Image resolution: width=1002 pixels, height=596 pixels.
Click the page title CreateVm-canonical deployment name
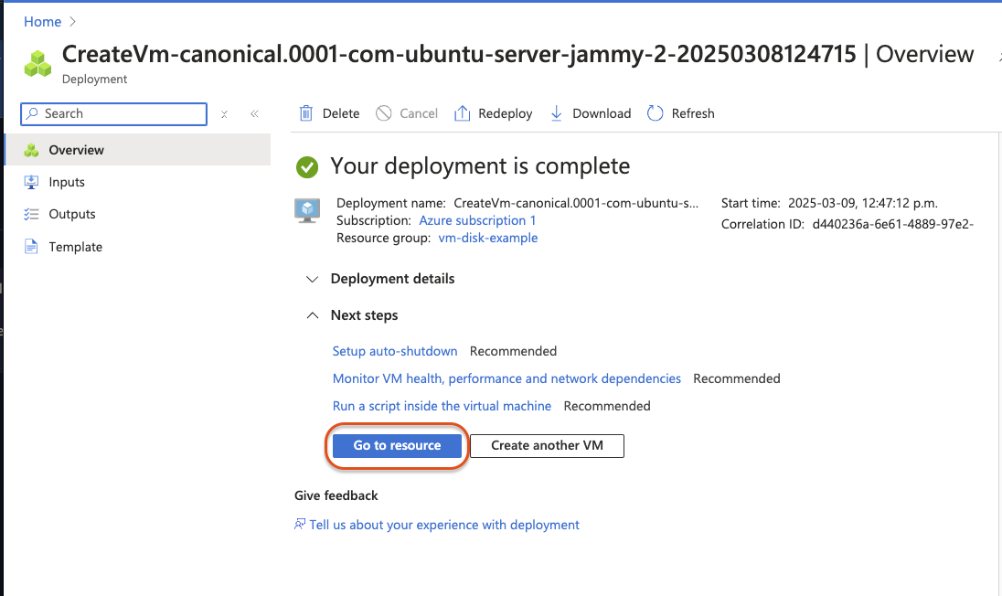pos(459,54)
